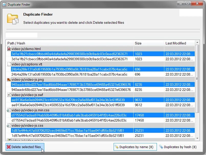Select the video-js/demo.html group row

point(100,49)
